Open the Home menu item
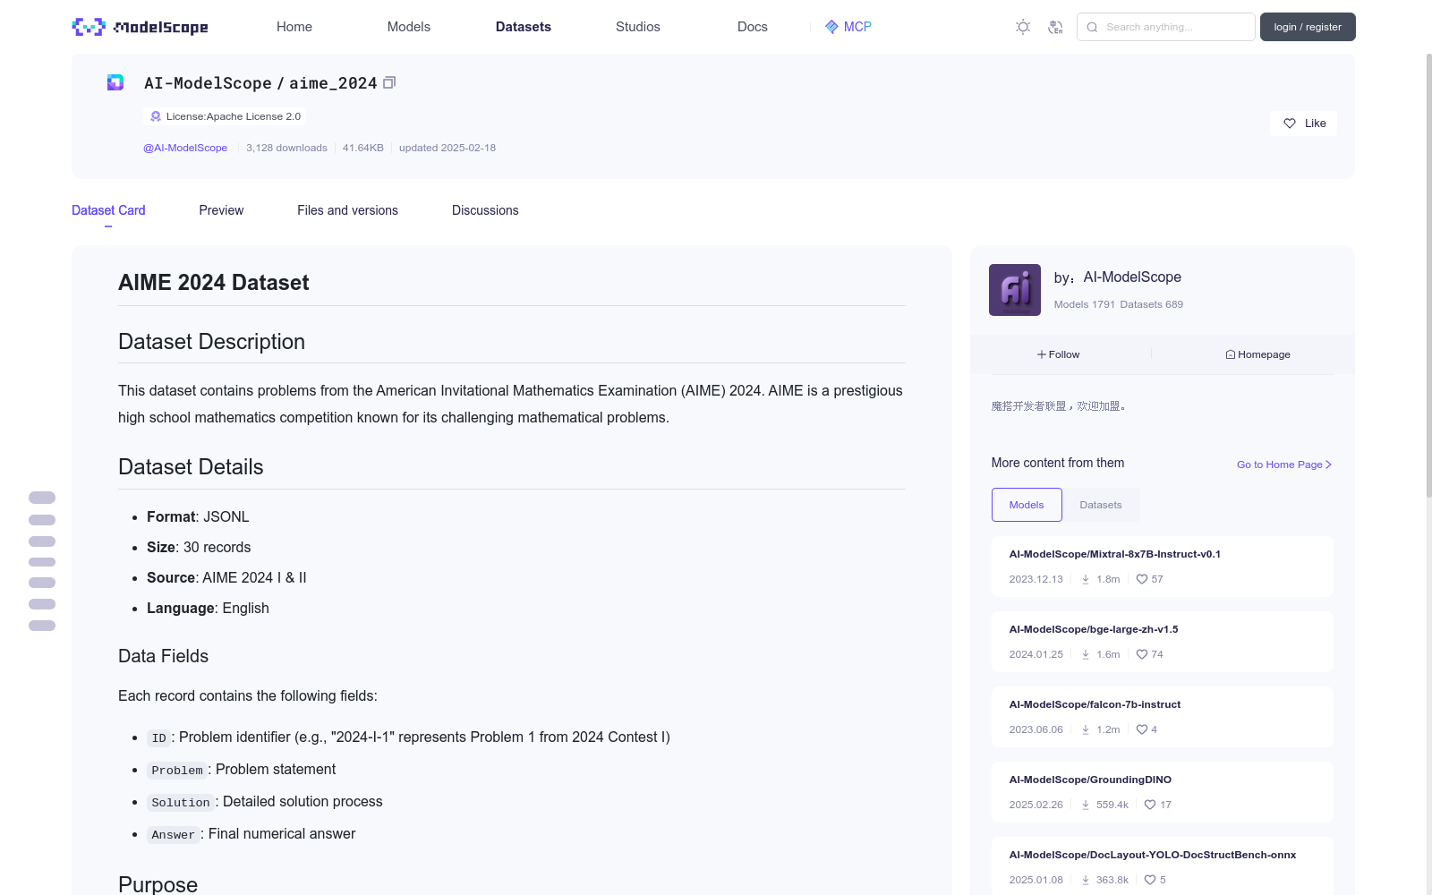 pos(294,27)
